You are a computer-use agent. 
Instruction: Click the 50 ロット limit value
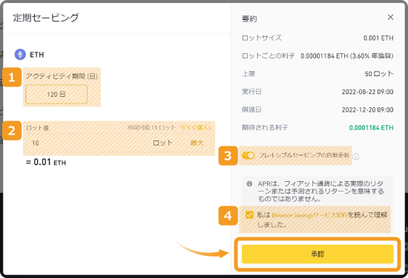(x=379, y=74)
